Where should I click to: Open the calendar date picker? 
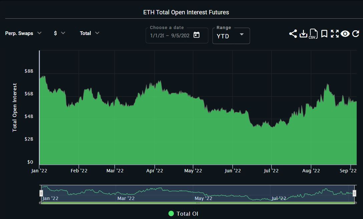[197, 35]
